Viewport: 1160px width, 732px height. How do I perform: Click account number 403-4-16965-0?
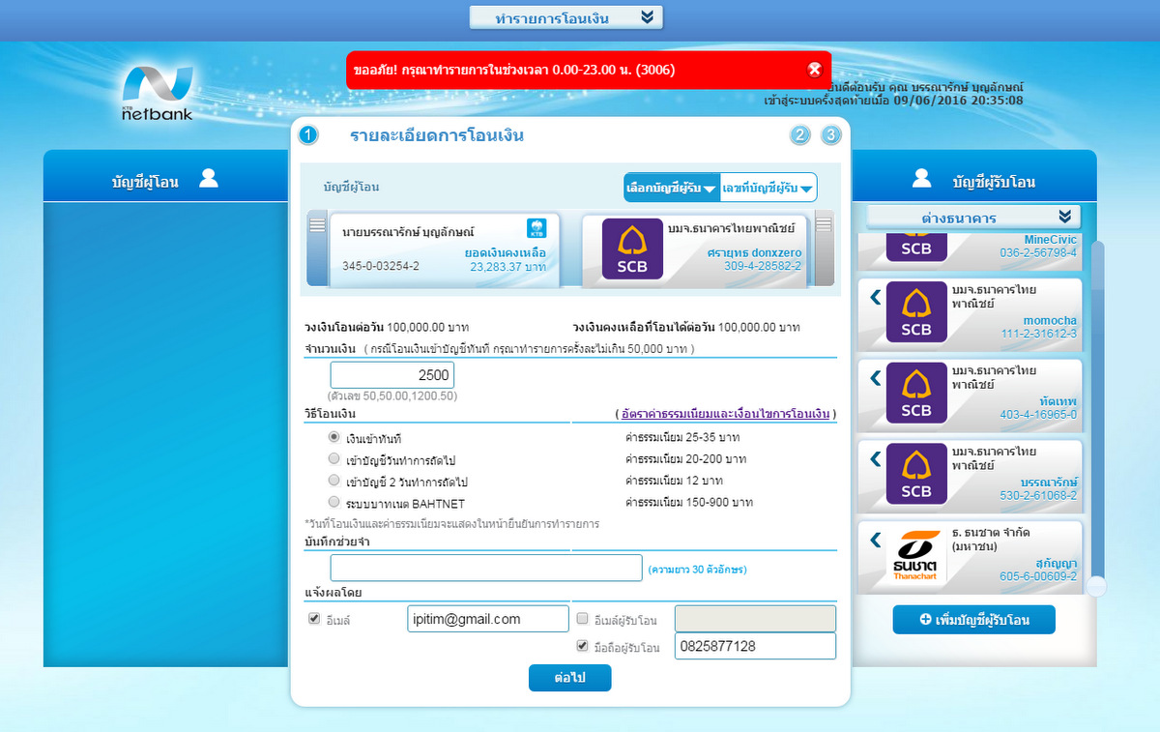(1038, 415)
